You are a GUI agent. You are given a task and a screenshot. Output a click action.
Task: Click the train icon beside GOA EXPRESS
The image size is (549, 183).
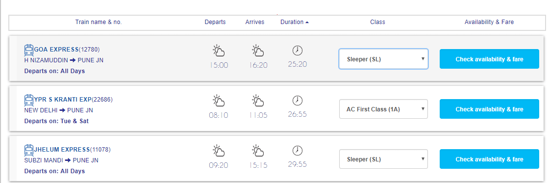(x=29, y=50)
